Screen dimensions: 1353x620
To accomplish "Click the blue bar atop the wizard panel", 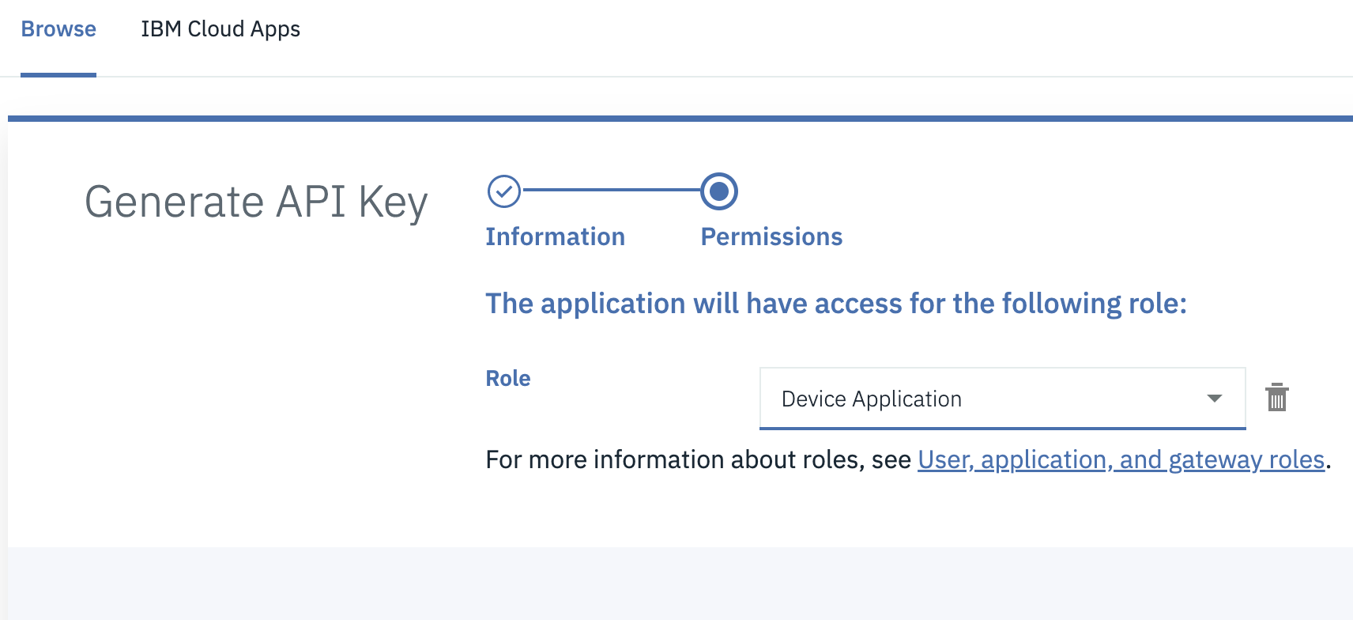I will (x=680, y=119).
